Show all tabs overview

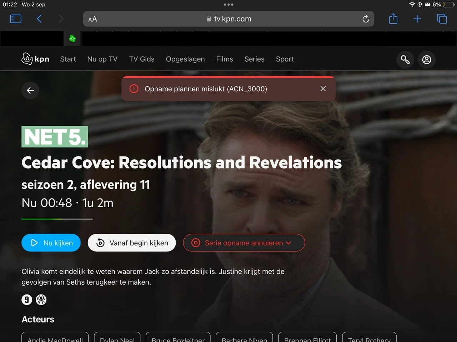point(442,19)
